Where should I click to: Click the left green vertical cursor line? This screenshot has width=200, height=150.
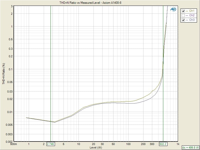tap(50, 75)
